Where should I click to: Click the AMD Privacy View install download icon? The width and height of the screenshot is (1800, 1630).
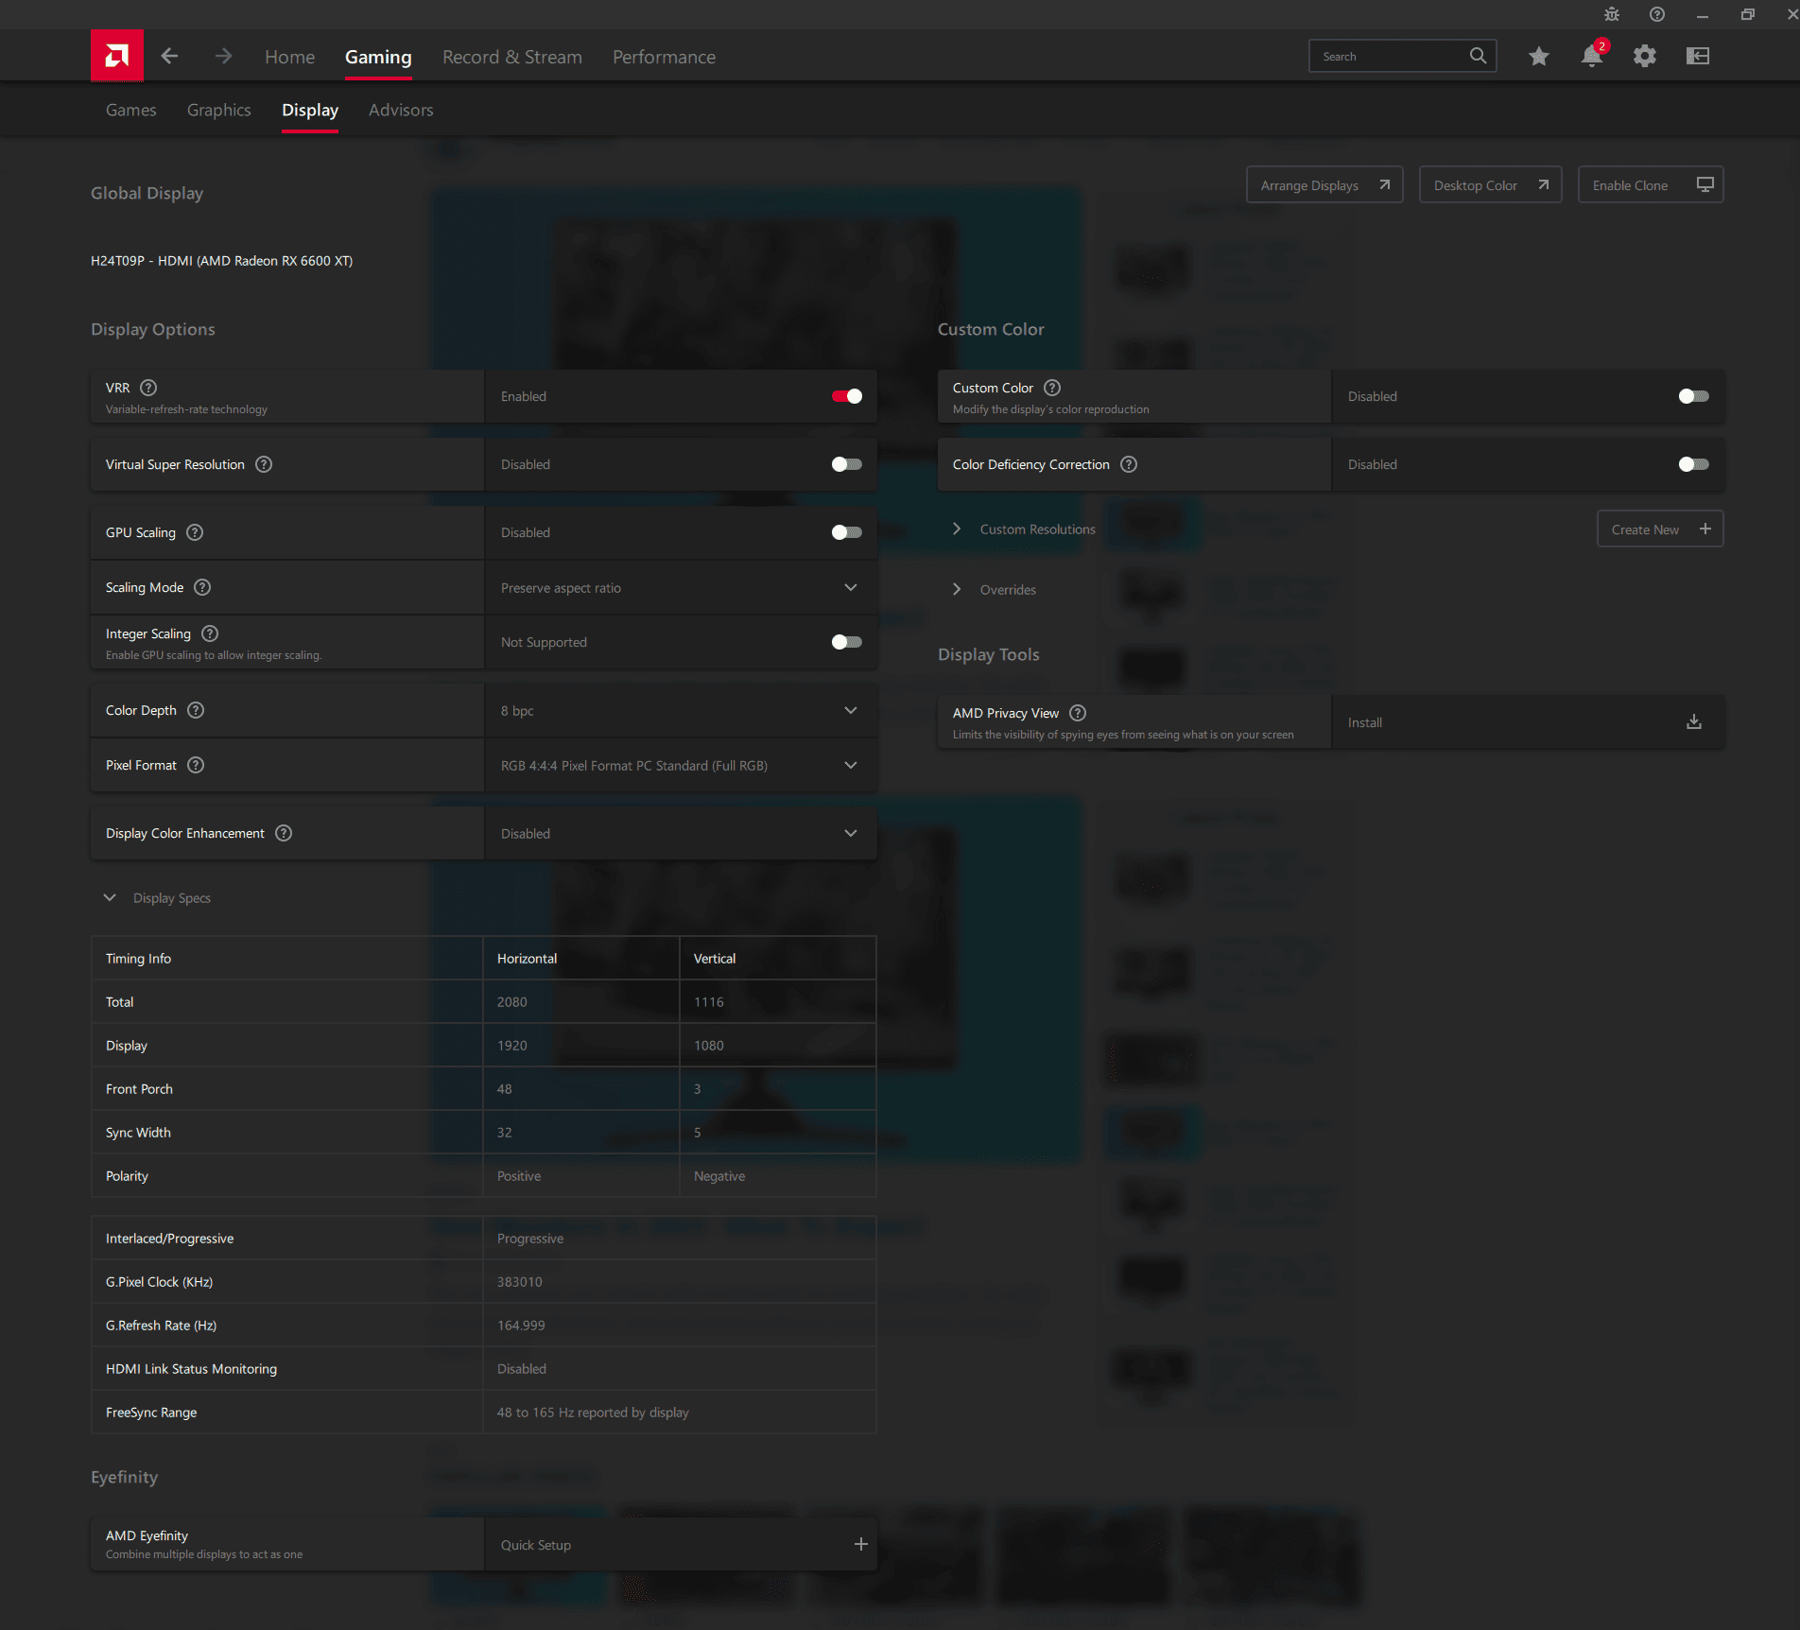1693,722
